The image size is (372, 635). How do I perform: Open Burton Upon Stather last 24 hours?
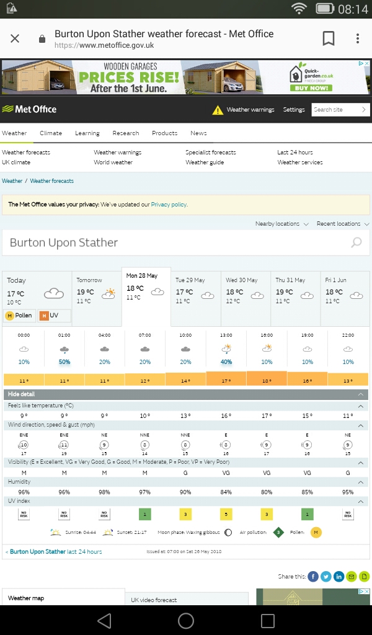click(56, 551)
